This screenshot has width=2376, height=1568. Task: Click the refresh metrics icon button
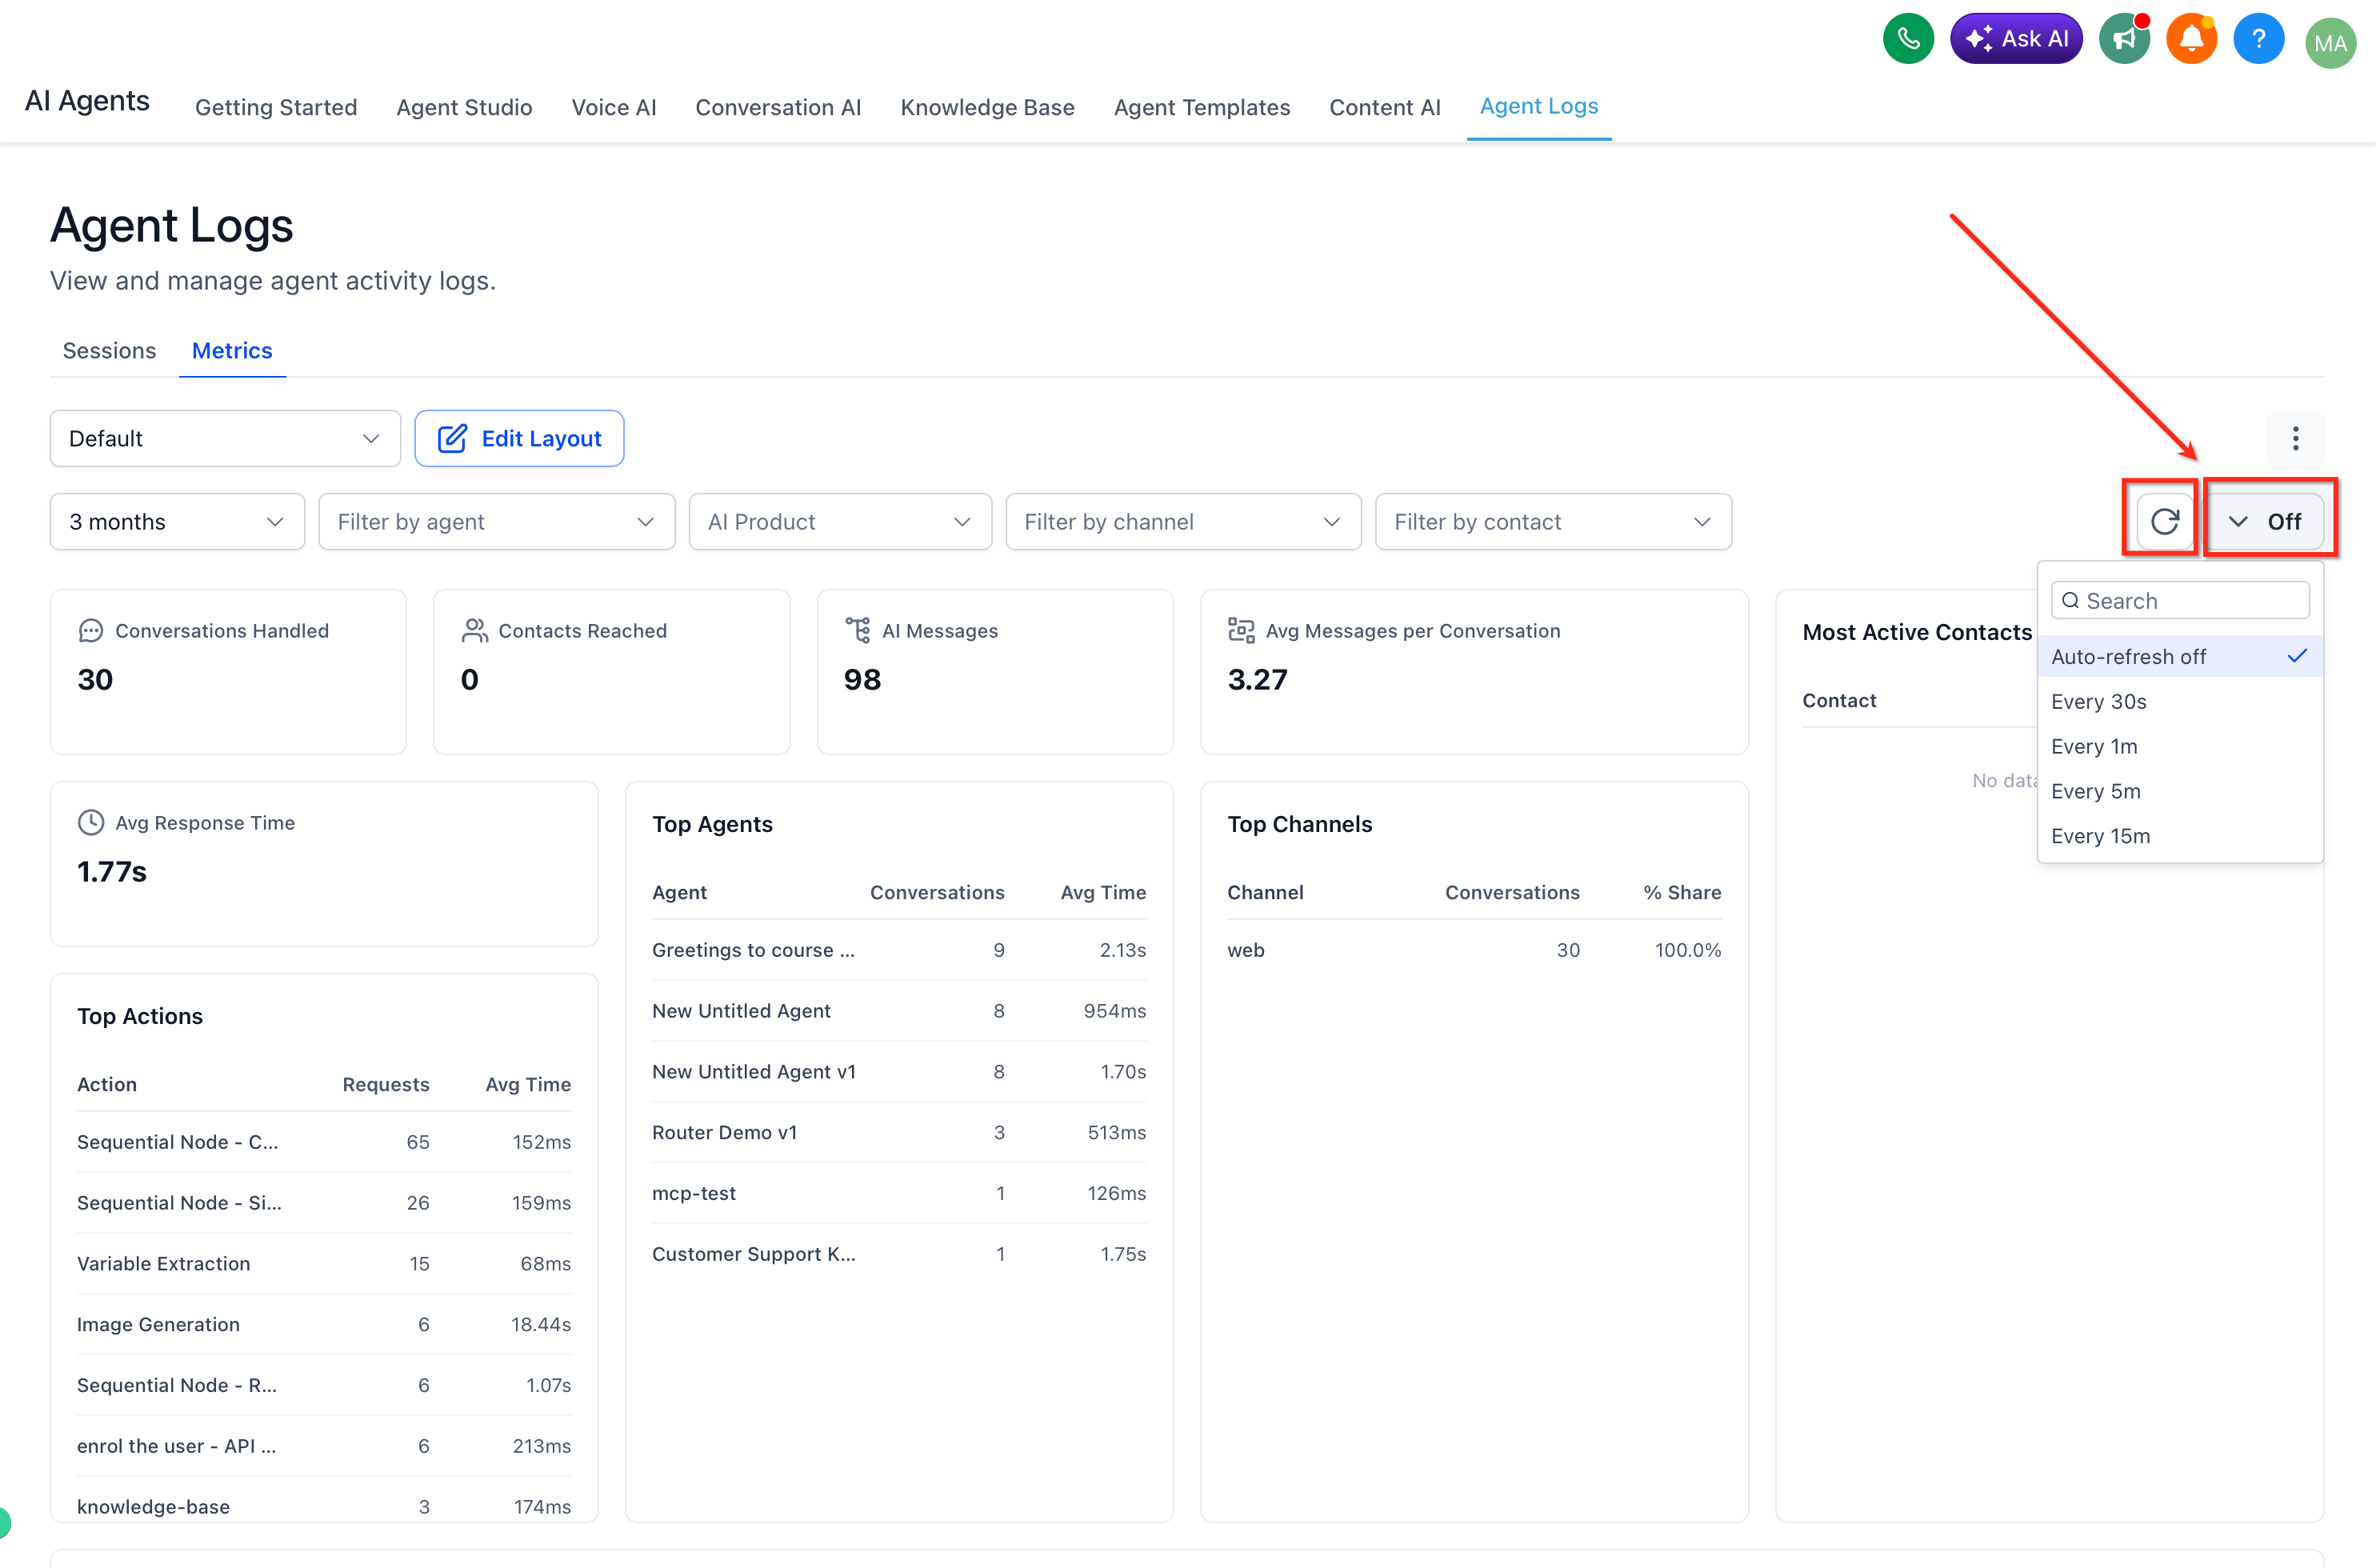[x=2164, y=521]
